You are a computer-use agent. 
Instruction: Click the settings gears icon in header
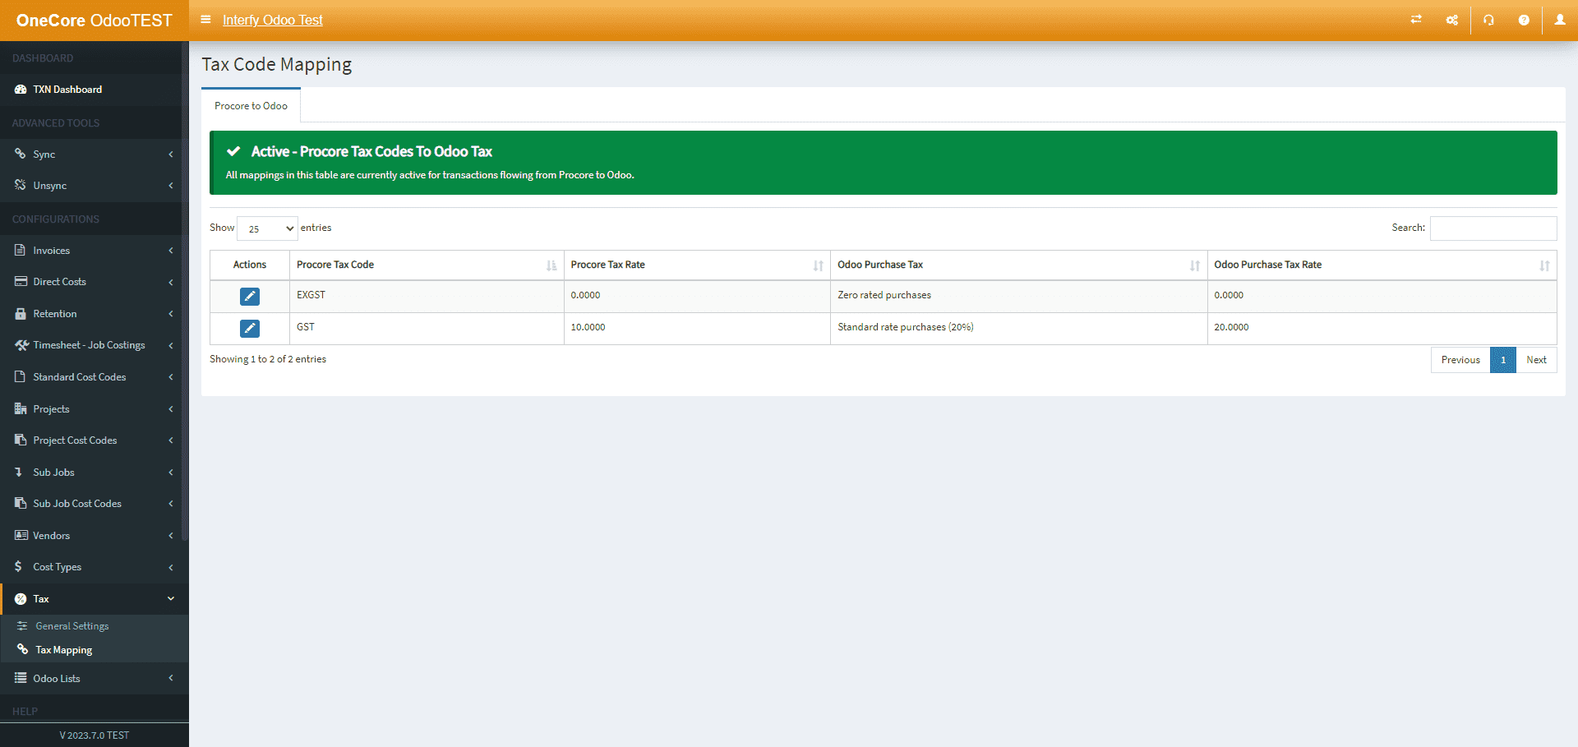1452,20
